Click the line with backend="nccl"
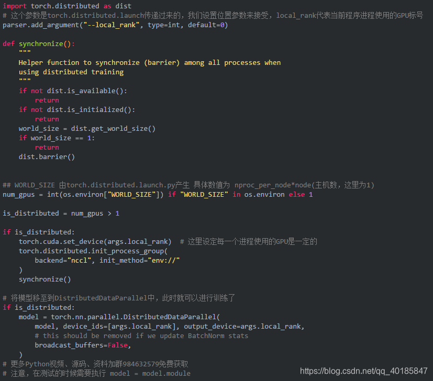The image size is (433, 381). 107,260
